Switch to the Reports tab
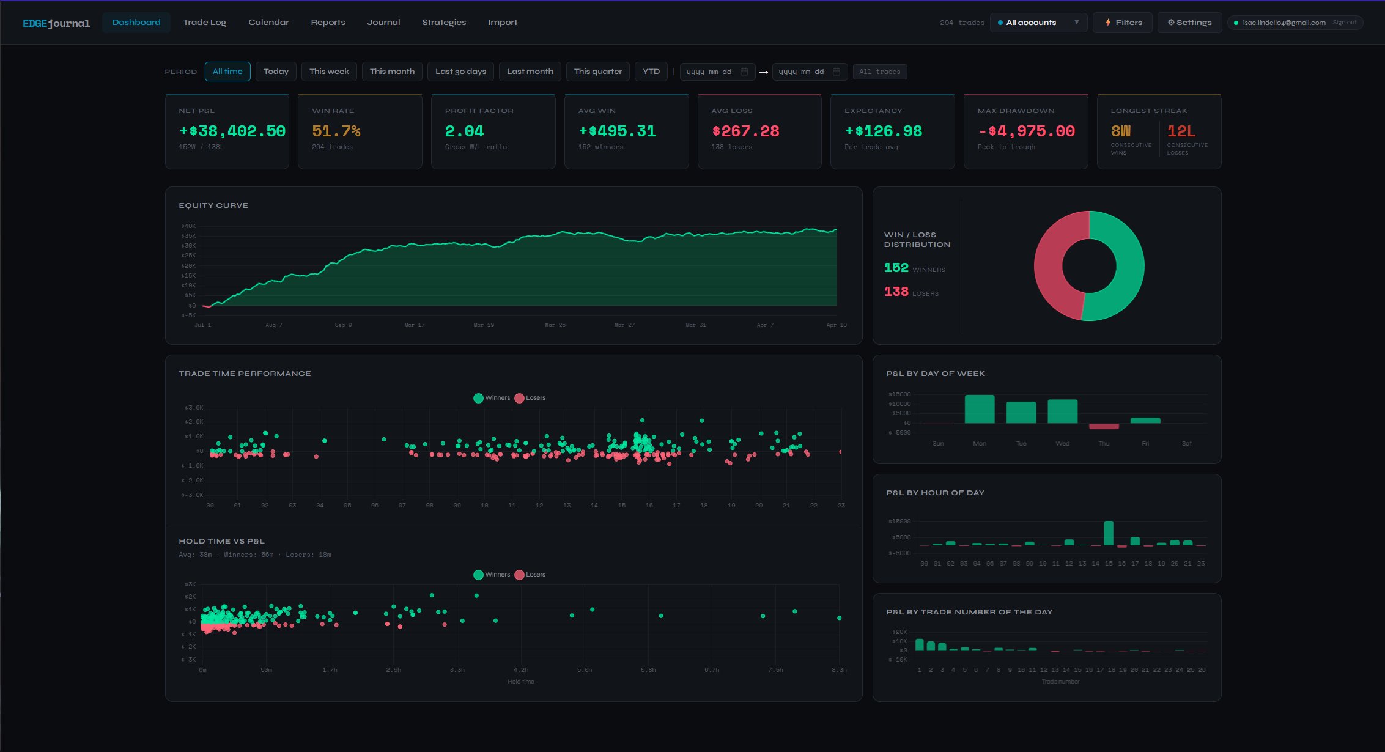The width and height of the screenshot is (1385, 752). click(x=328, y=23)
